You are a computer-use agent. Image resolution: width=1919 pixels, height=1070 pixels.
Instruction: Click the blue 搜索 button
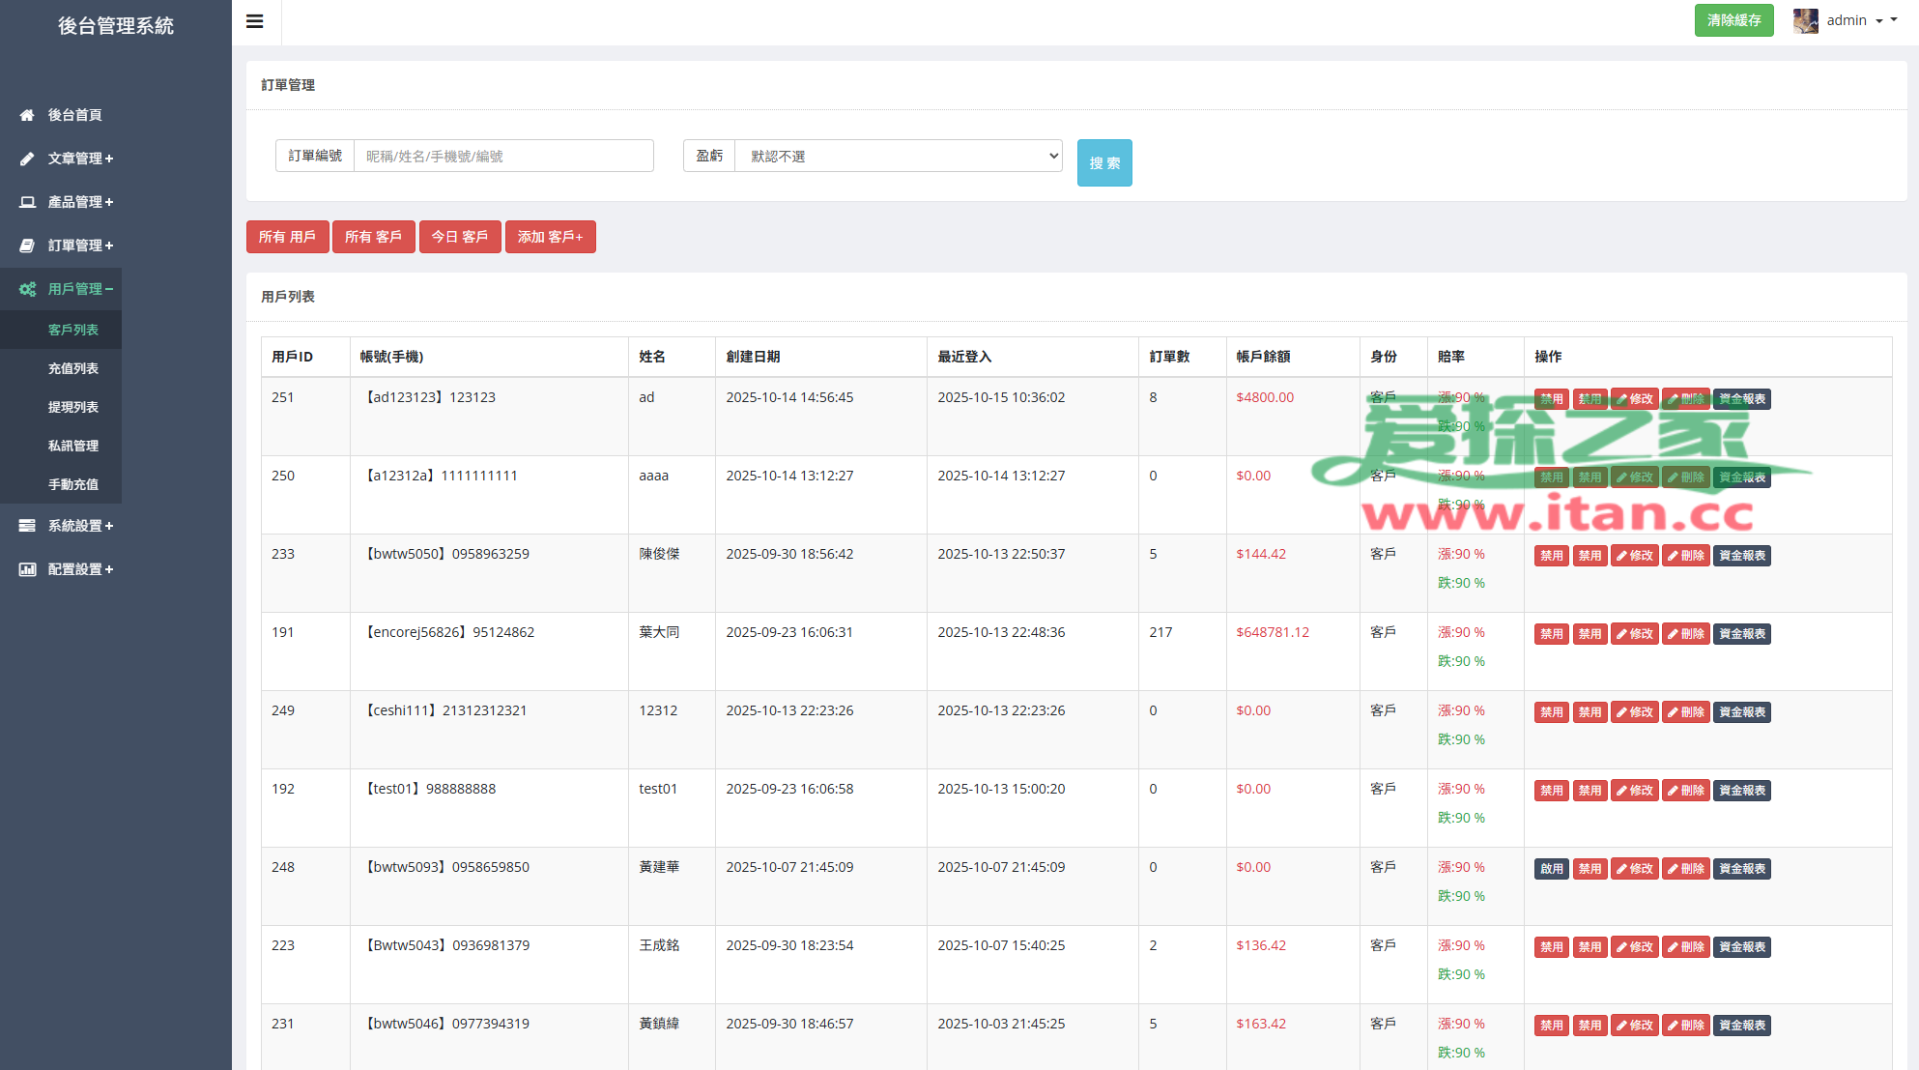tap(1103, 162)
